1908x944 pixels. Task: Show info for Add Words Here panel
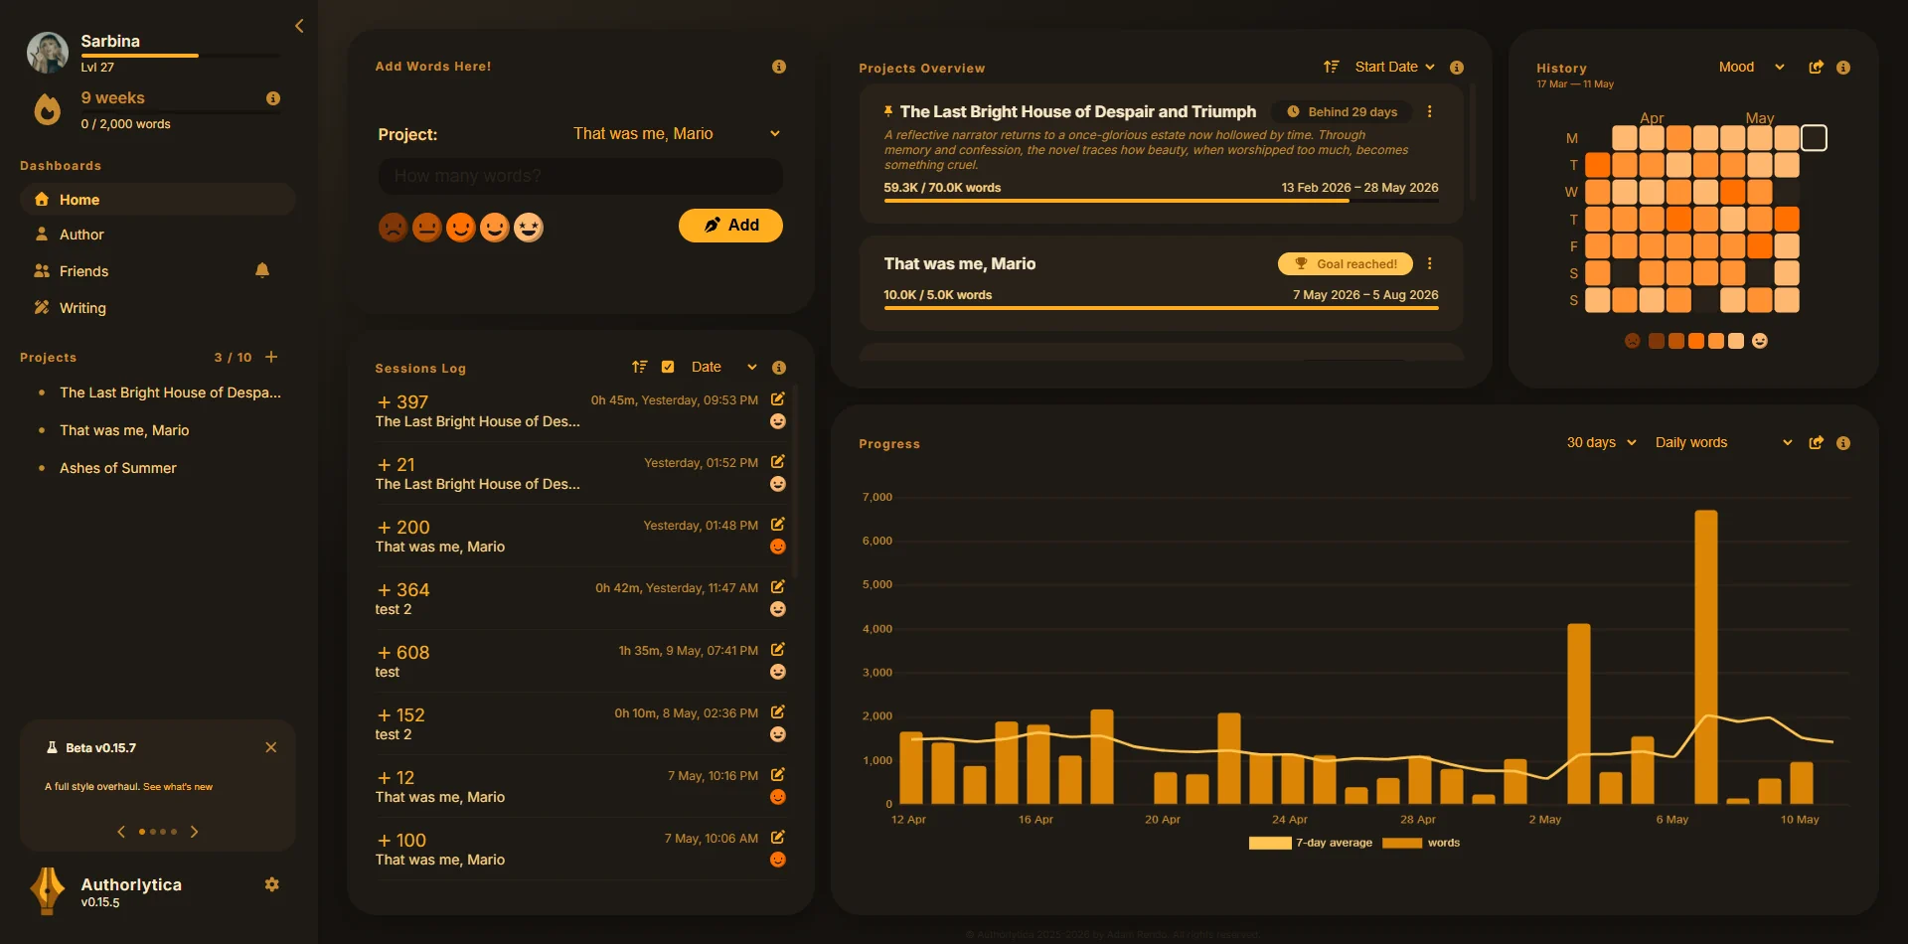coord(779,67)
